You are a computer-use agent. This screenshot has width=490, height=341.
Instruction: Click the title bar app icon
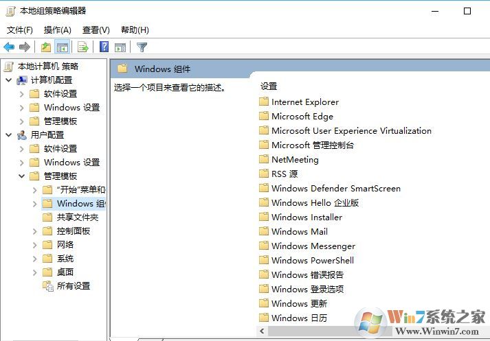click(x=10, y=12)
